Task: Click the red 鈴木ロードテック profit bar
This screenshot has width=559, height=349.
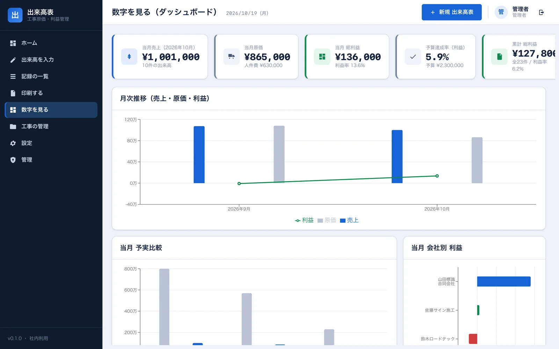Action: [x=473, y=339]
